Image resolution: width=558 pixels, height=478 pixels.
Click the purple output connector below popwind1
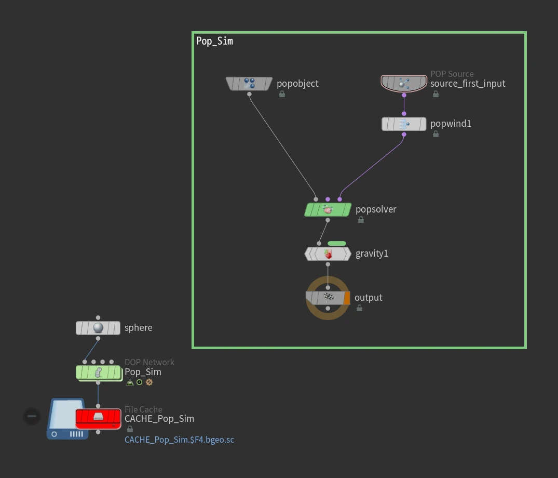[x=404, y=135]
